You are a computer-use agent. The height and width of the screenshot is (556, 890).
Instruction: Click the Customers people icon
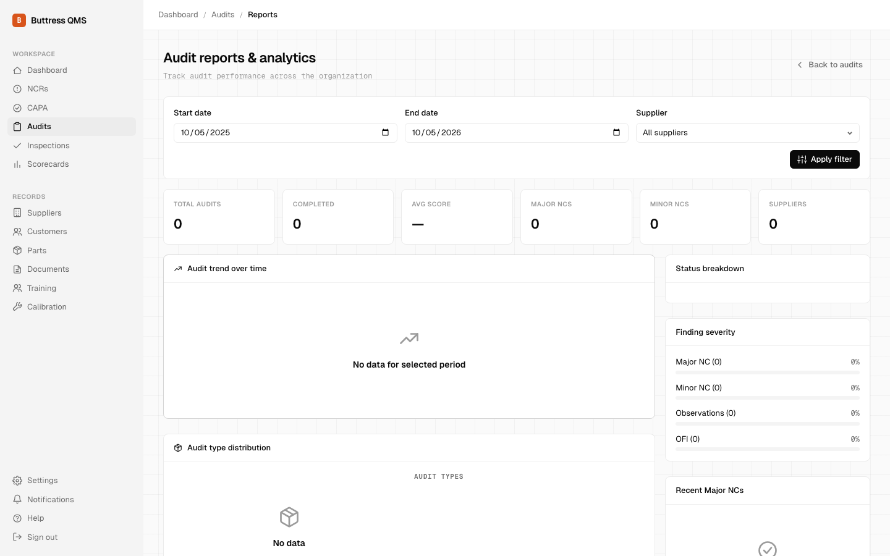(17, 232)
